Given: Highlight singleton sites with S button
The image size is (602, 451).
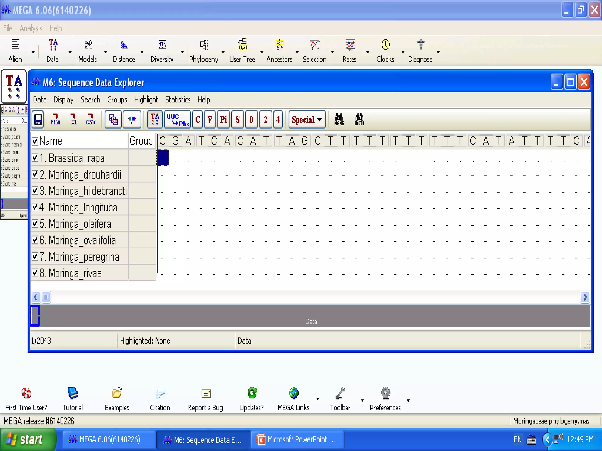Looking at the screenshot, I should pos(238,120).
